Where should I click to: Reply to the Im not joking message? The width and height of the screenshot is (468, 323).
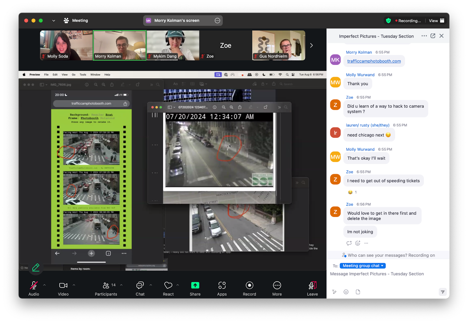point(349,243)
